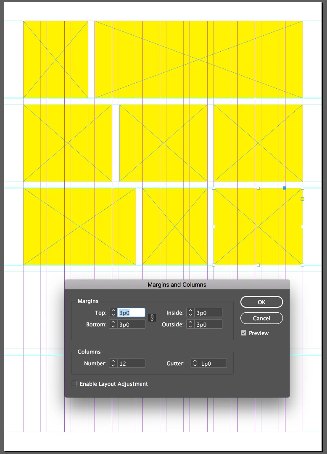Click the Bottom margin input field

pos(131,324)
